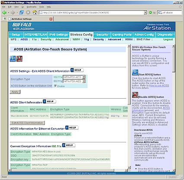Screen dimensions: 184x180
Task: Click the 11g WMM submenu link
Action: click(129, 39)
